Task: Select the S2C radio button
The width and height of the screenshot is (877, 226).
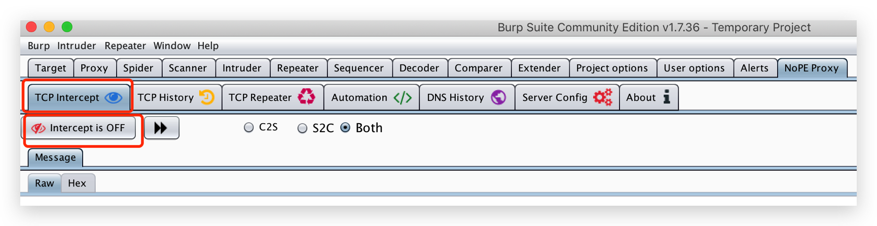Action: tap(303, 128)
